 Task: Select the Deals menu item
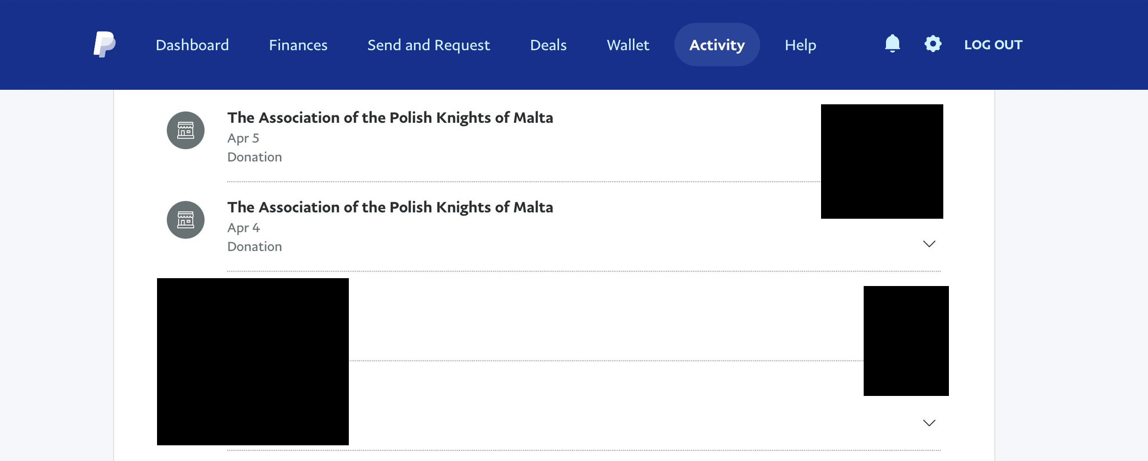548,45
